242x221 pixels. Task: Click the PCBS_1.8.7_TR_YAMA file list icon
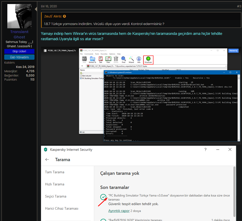coord(45,51)
